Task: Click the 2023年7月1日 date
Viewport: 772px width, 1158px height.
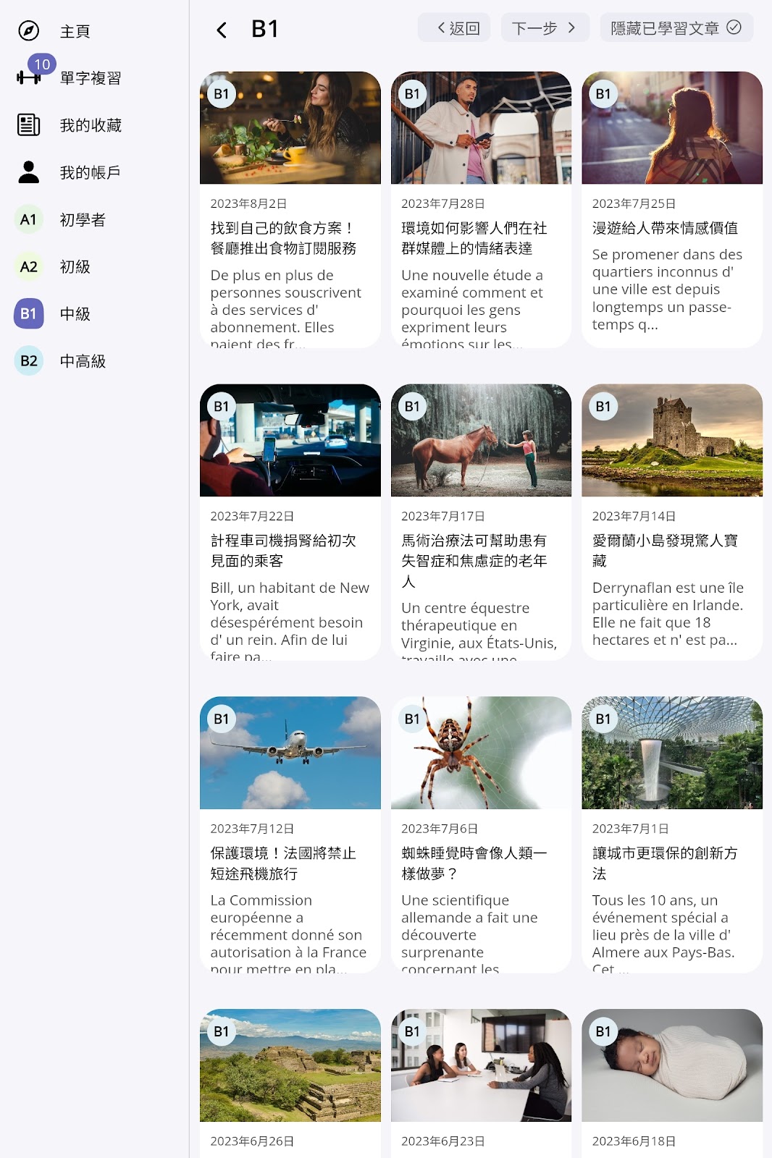Action: [x=630, y=829]
